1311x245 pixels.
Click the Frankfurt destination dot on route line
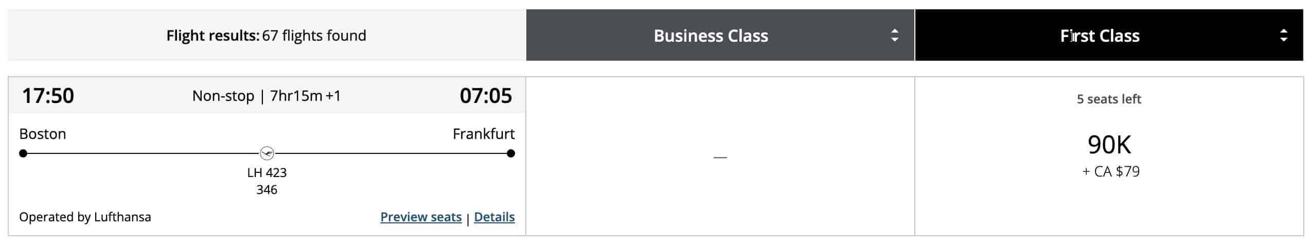(510, 153)
